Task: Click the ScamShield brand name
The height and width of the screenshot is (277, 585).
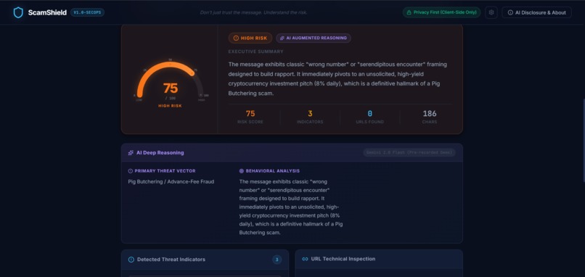Action: [47, 12]
